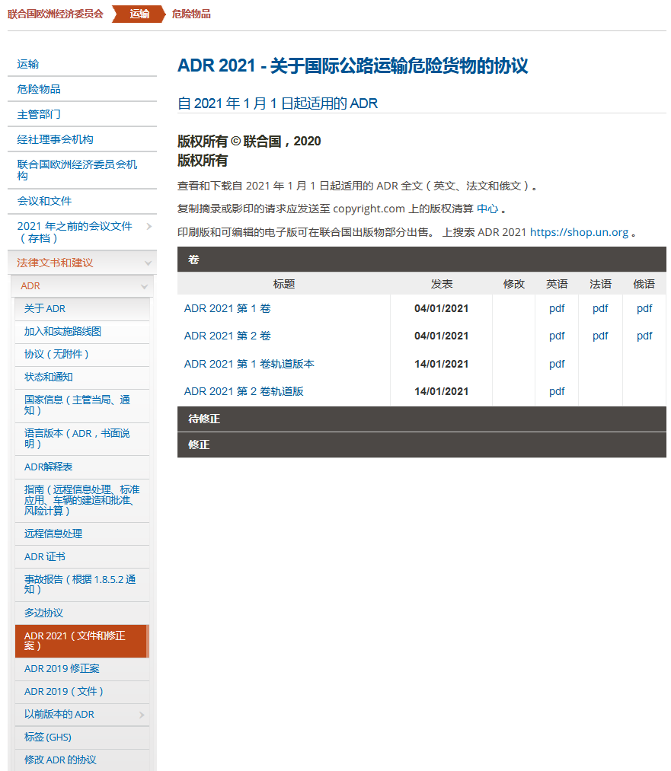Image resolution: width=671 pixels, height=771 pixels.
Task: Open 运输 in the sidebar menu
Action: (x=28, y=64)
